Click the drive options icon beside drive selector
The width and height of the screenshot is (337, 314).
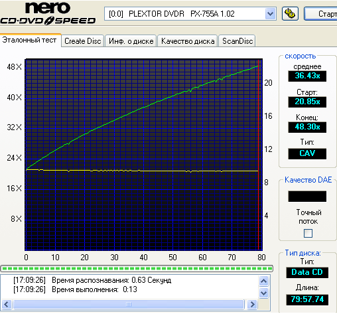[290, 14]
